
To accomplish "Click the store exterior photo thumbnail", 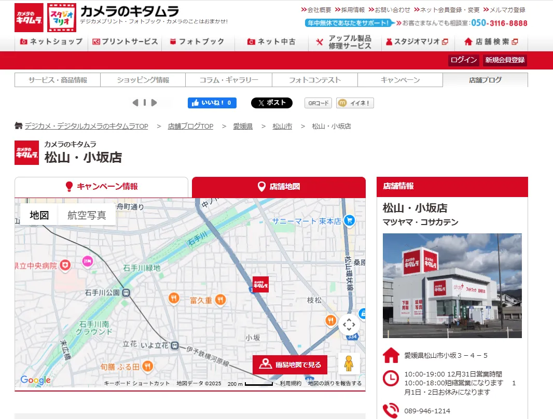I will point(452,286).
